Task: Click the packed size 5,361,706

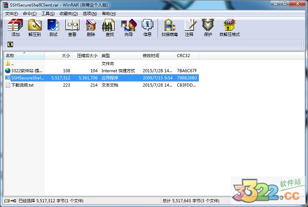Action: (88, 78)
